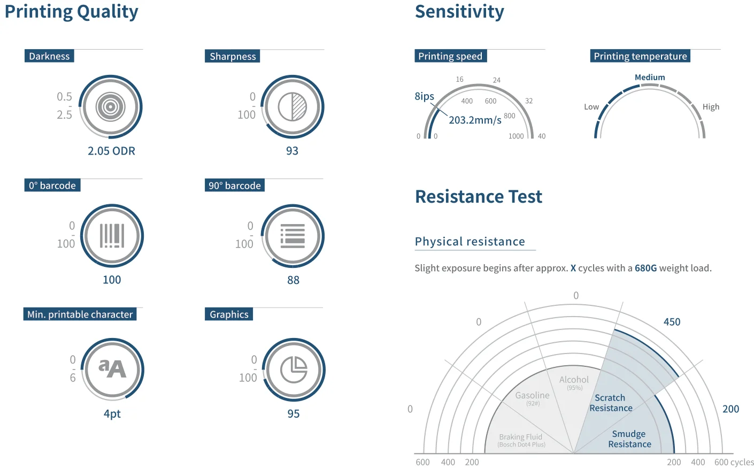Click the Printing temperature label tag

(640, 56)
